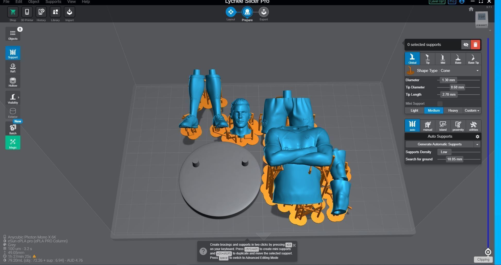Open the Shop cart icon
Viewport: 501px width, 265px height.
point(13,12)
